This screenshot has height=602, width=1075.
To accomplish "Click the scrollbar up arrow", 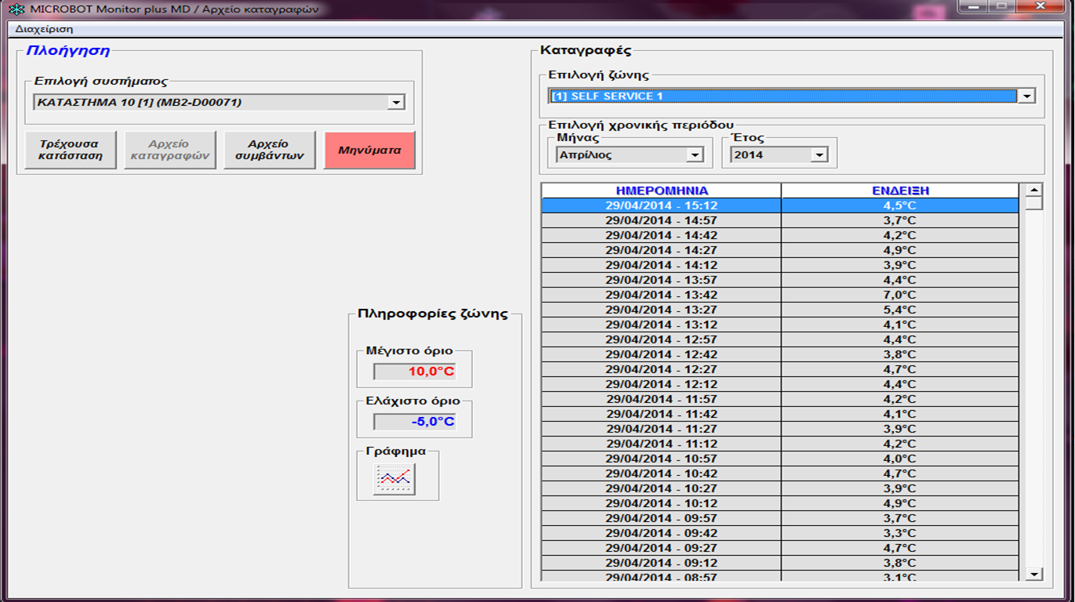I will (1033, 190).
